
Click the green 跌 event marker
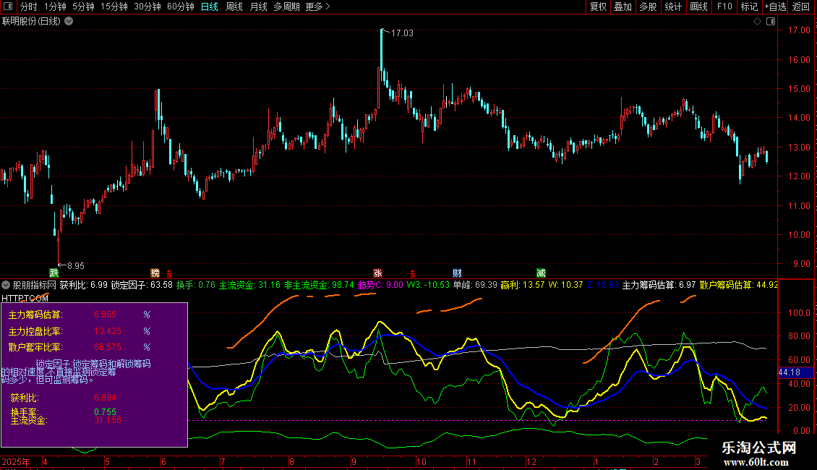tap(54, 273)
